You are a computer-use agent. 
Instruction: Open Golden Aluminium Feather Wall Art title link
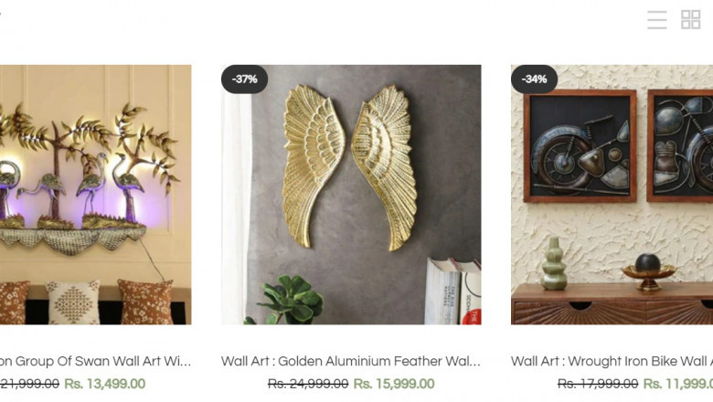pyautogui.click(x=351, y=361)
